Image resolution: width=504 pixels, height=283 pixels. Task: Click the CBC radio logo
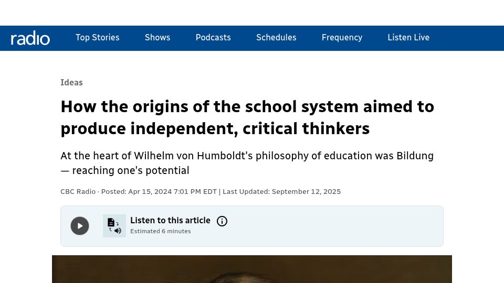pos(30,38)
